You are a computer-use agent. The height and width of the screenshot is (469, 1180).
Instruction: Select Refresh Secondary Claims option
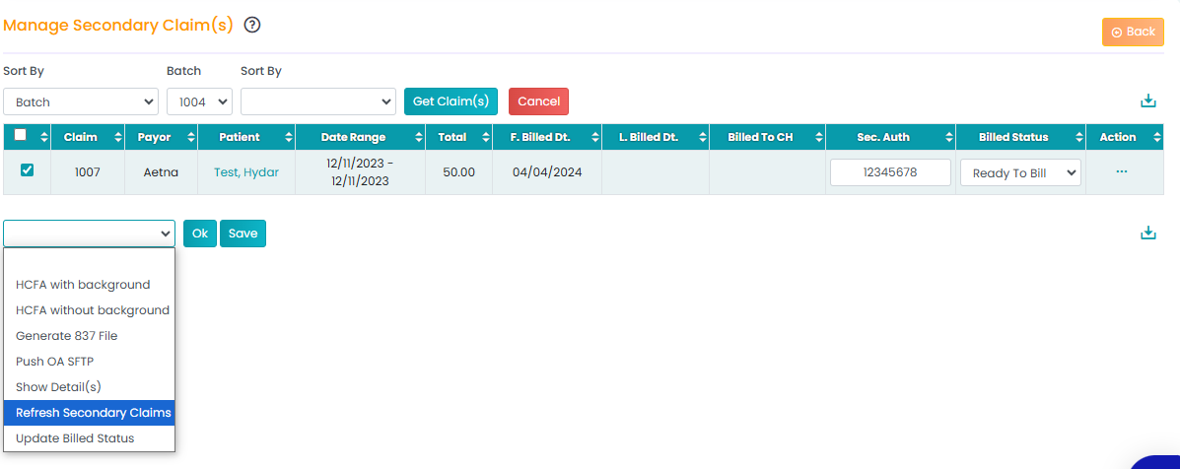(89, 413)
